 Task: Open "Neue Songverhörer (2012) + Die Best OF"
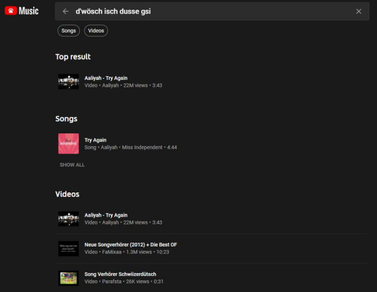pos(131,245)
